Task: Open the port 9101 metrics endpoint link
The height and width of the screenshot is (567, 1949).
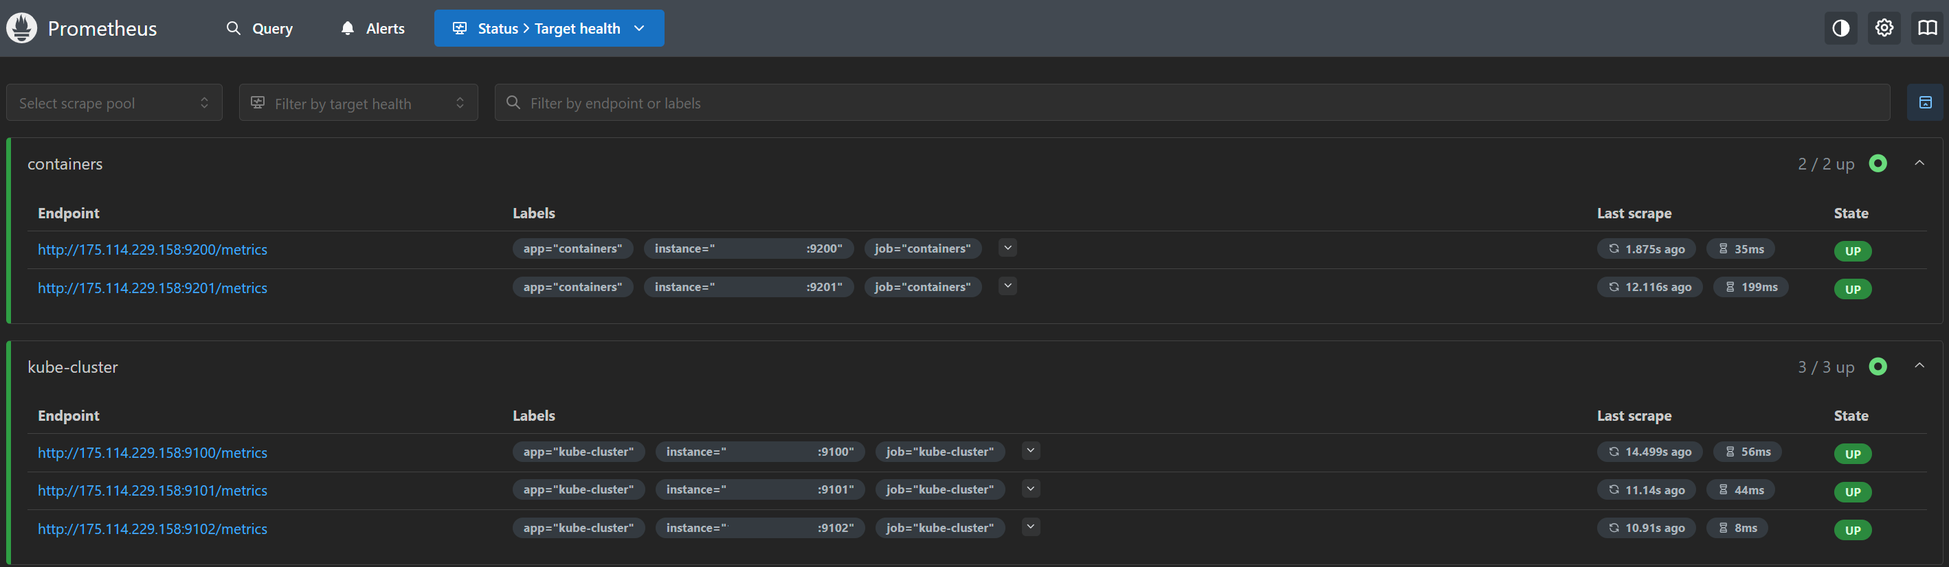Action: (152, 491)
